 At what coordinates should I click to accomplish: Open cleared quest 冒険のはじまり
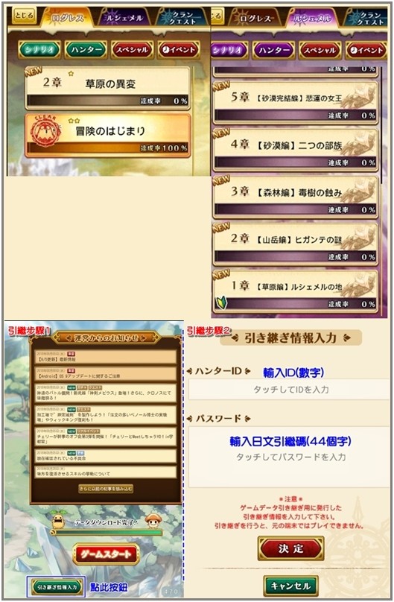coord(108,136)
